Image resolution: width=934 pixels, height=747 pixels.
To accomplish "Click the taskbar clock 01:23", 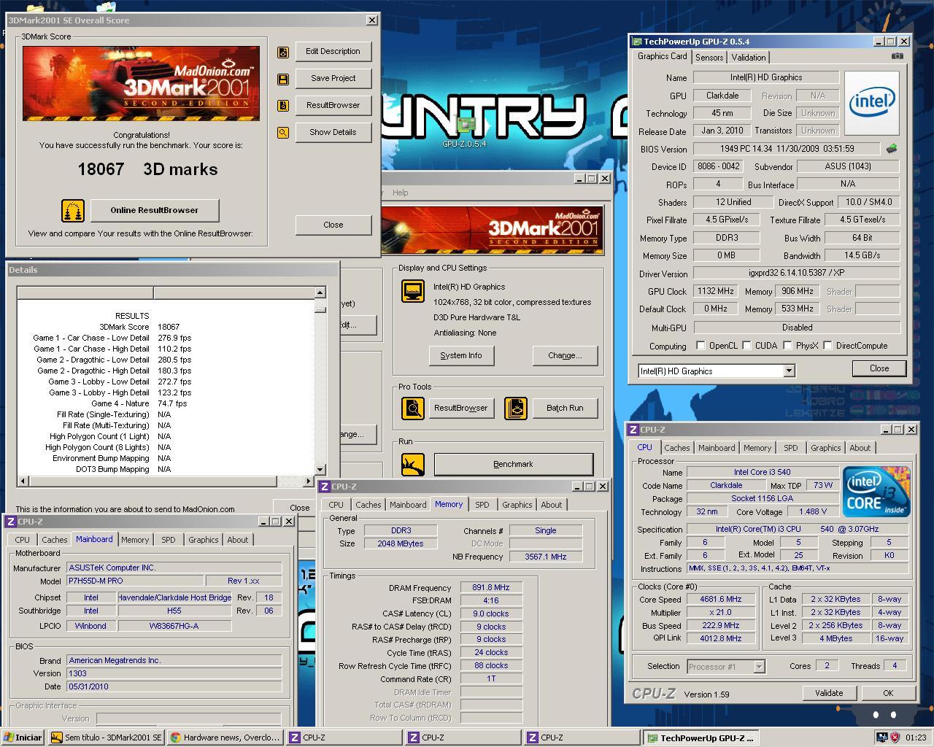I will click(x=916, y=738).
